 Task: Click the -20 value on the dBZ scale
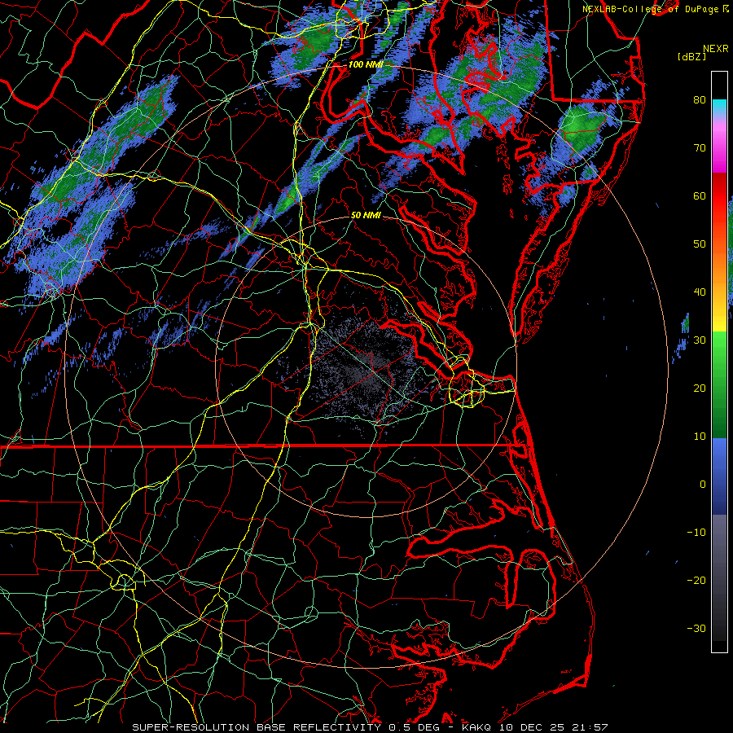[x=696, y=580]
